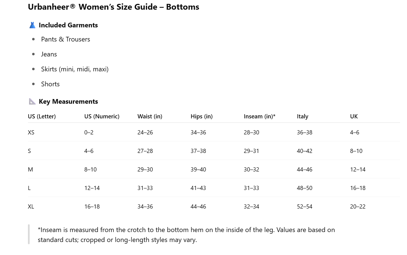The image size is (407, 255).
Task: Click the inseam footnote text
Action: pos(186,235)
